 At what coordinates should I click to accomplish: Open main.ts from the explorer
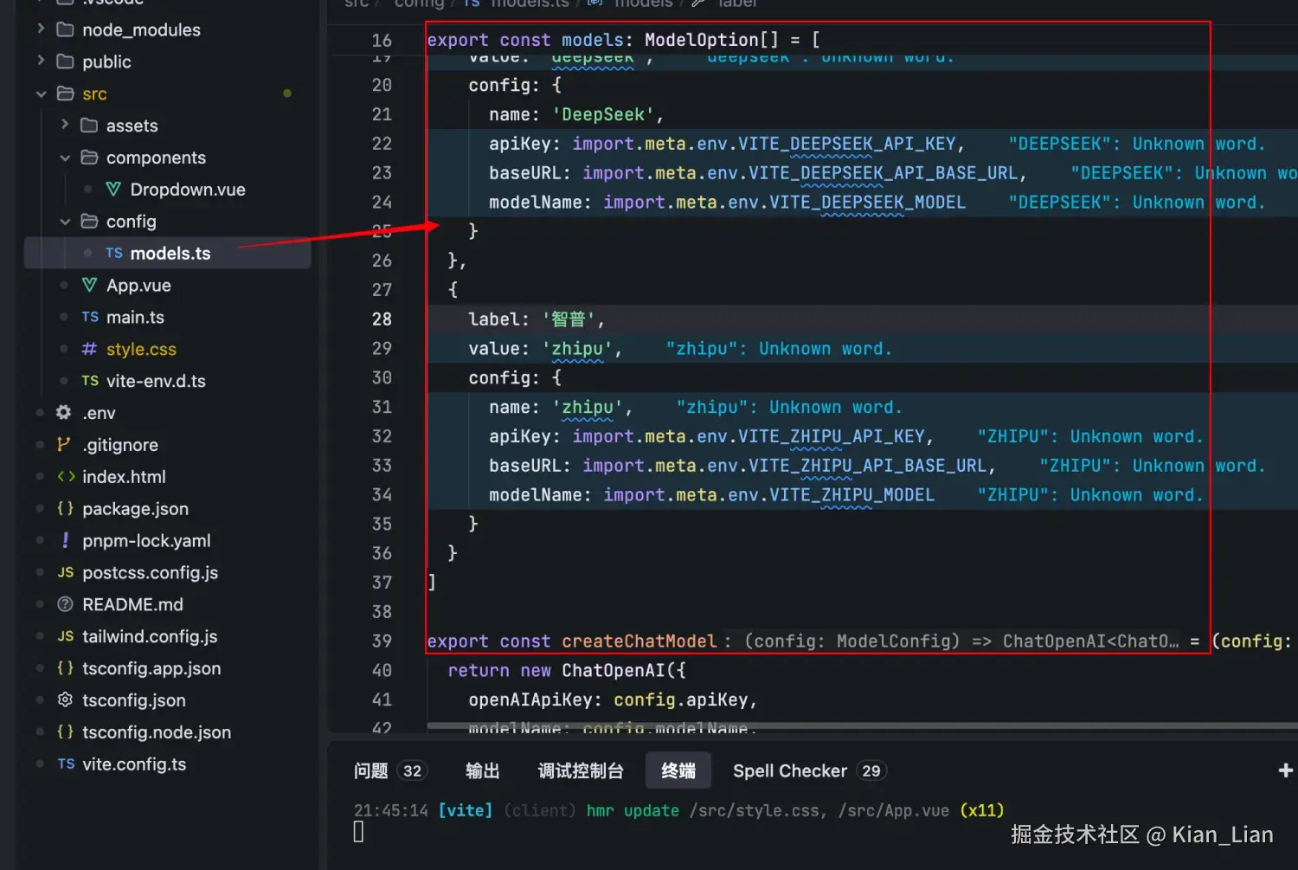tap(135, 318)
